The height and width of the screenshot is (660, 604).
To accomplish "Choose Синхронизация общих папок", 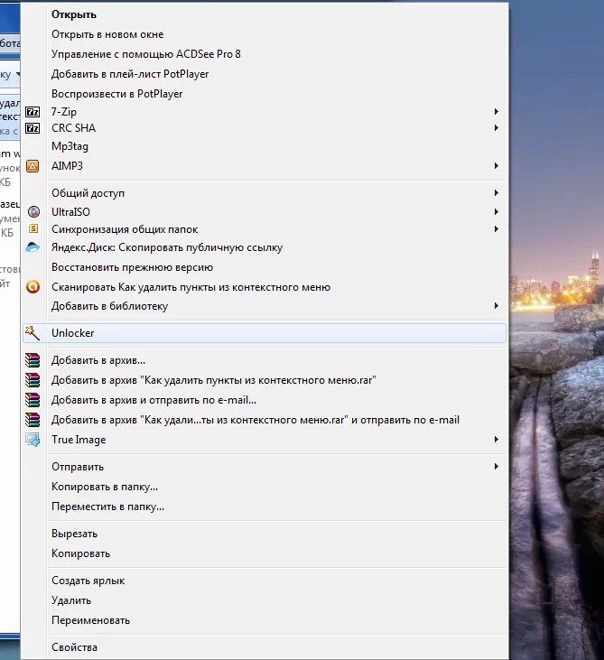I will click(265, 229).
